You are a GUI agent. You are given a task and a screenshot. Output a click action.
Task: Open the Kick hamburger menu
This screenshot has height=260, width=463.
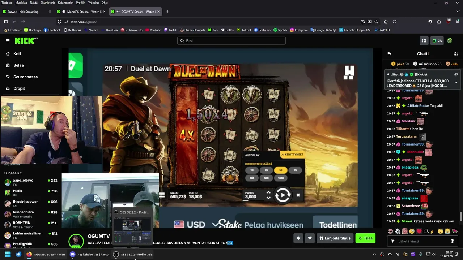pyautogui.click(x=8, y=41)
